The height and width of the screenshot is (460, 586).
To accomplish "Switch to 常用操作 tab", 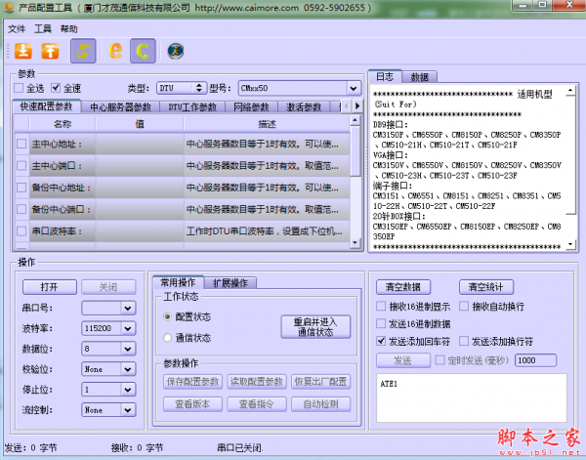I will coord(178,282).
